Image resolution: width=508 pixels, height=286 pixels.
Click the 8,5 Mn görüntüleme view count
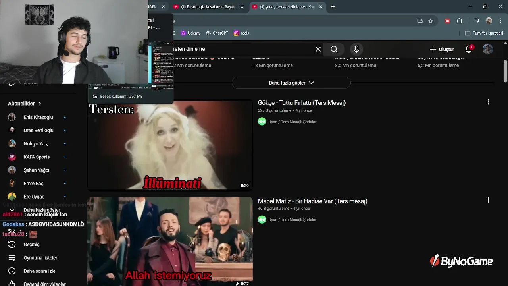(356, 66)
